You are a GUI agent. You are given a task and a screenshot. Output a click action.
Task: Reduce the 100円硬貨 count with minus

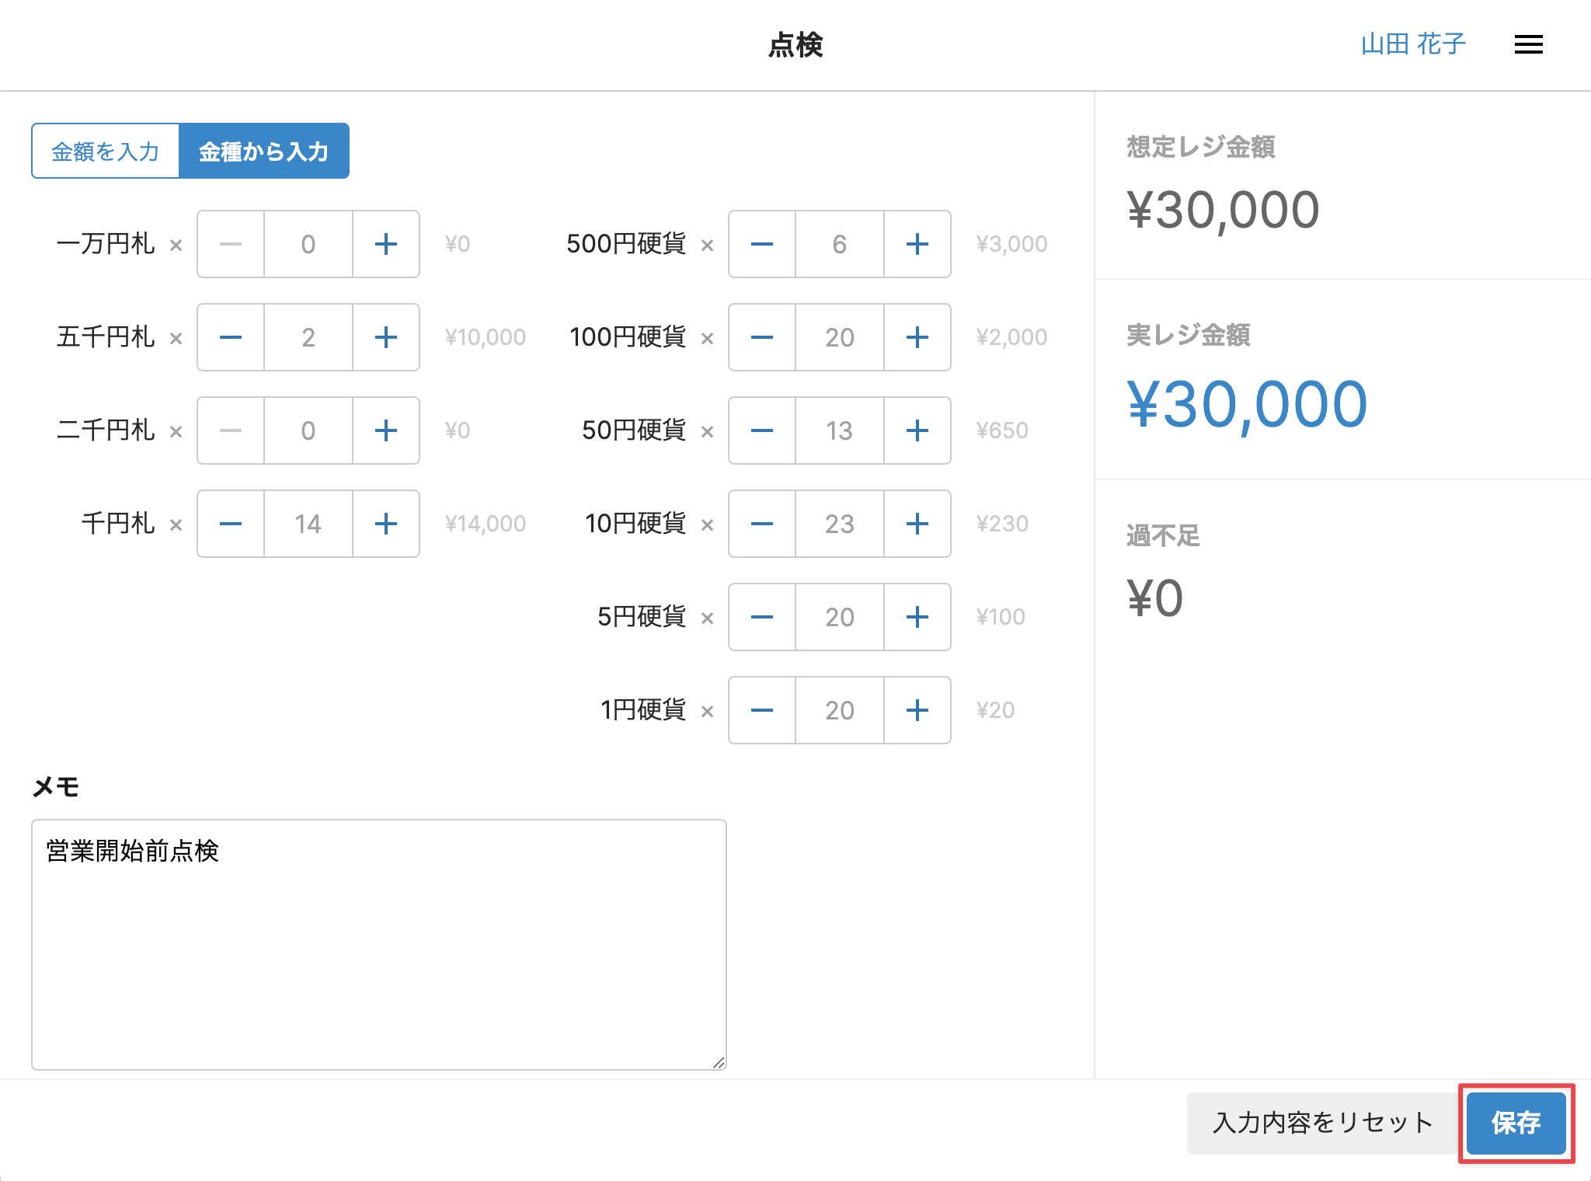tap(762, 337)
